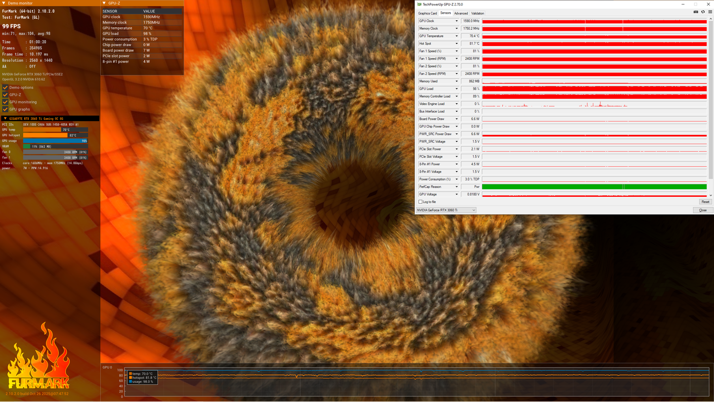Open the PWR_SRC Voltage dropdown
Image resolution: width=714 pixels, height=402 pixels.
(457, 141)
